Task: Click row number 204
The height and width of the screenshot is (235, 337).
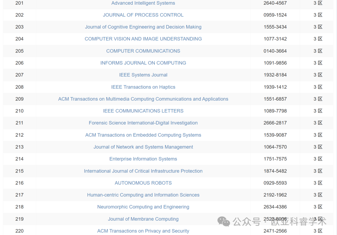Action: (x=19, y=39)
